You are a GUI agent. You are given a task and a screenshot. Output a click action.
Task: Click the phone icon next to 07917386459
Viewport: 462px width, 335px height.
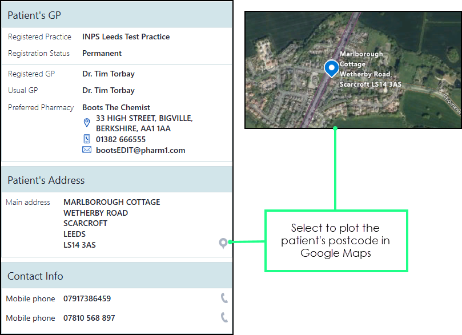pyautogui.click(x=224, y=298)
